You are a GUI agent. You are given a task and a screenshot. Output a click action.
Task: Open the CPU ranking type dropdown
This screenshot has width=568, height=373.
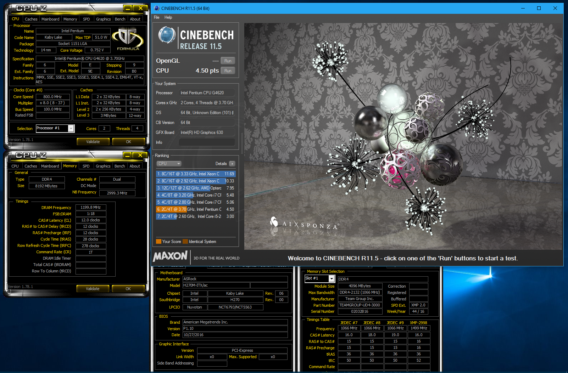169,164
